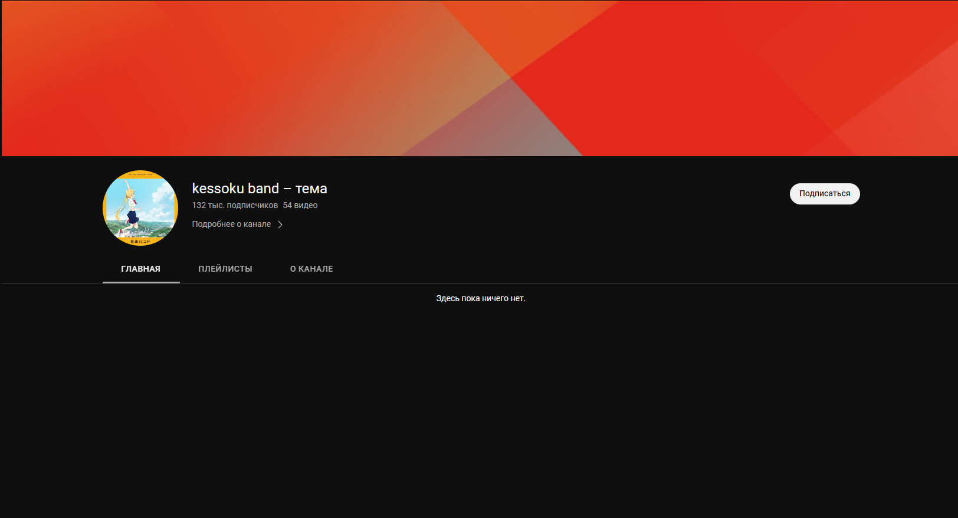958x518 pixels.
Task: Open the О КАНАЛЕ tab
Action: coord(311,269)
